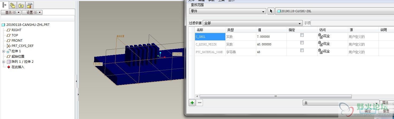Click the 访问 column header
Image resolution: width=394 pixels, height=119 pixels.
(x=333, y=30)
